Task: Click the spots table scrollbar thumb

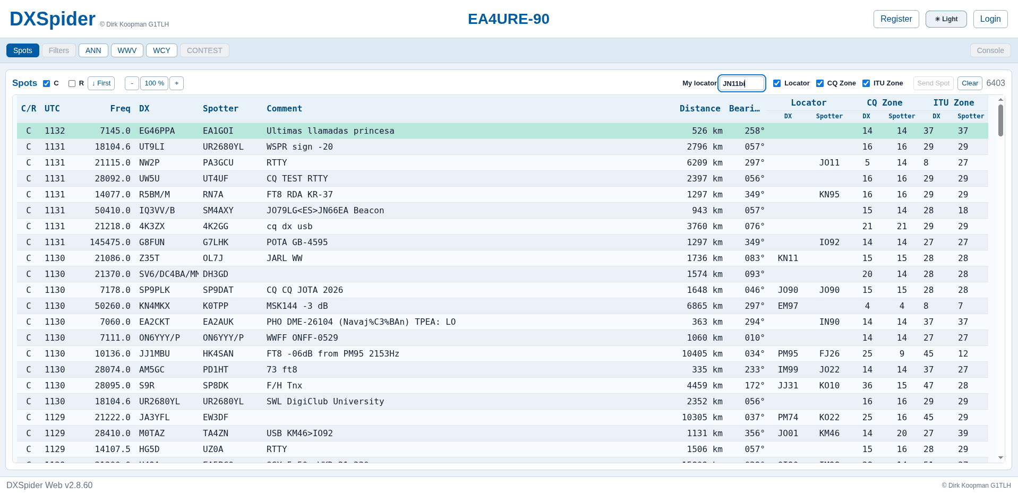Action: click(1000, 120)
